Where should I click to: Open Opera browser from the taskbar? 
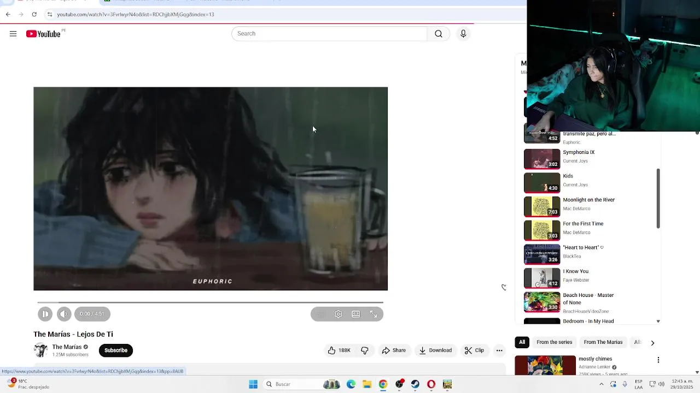coord(431,384)
